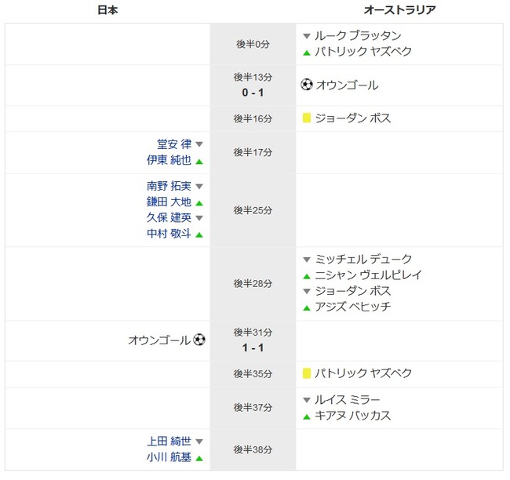Image resolution: width=510 pixels, height=480 pixels.
Task: Open player link 伊東 純也
Action: tap(169, 160)
